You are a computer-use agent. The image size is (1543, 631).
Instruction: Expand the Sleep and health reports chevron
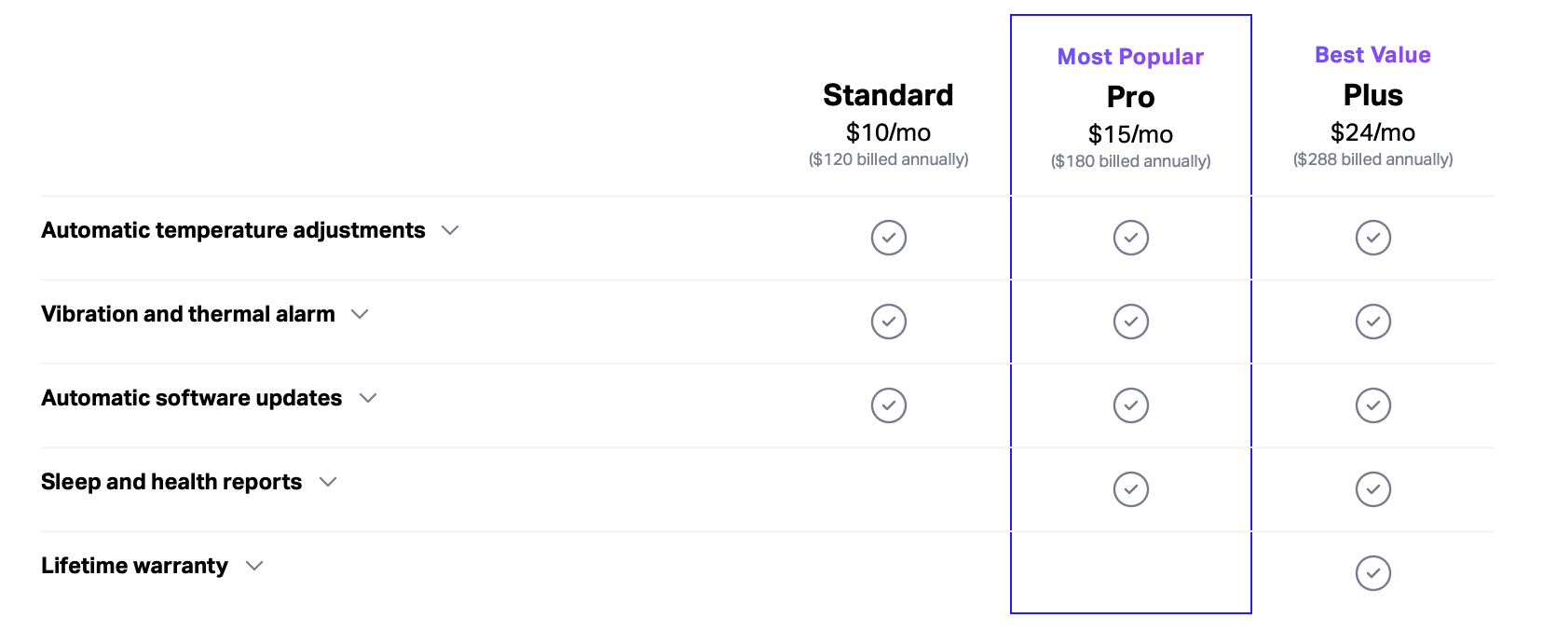(328, 482)
